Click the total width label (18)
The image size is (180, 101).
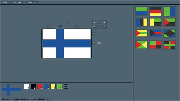pyautogui.click(x=67, y=23)
